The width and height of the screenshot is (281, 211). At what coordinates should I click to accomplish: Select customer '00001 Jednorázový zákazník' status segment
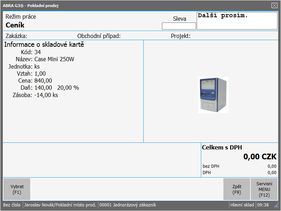coord(128,205)
